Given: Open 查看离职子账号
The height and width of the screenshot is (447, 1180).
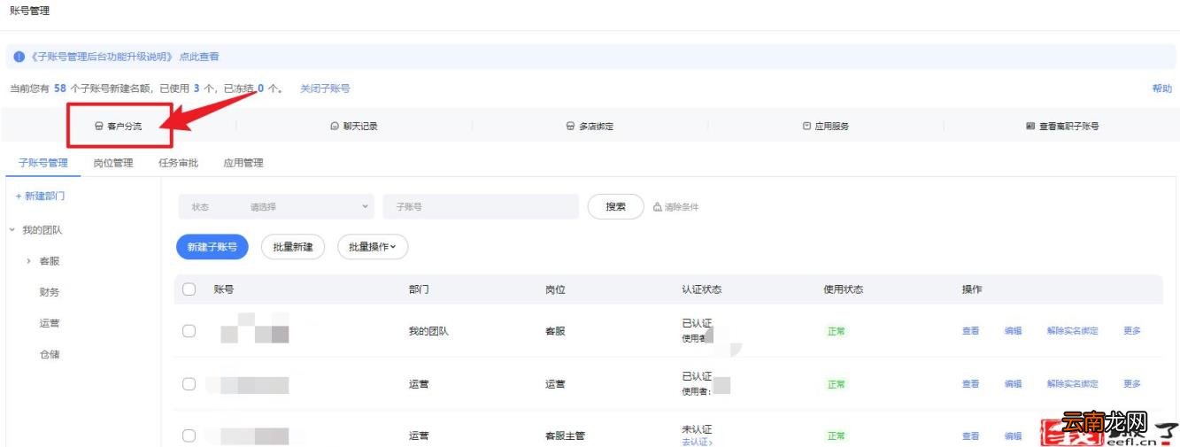Looking at the screenshot, I should [1062, 127].
